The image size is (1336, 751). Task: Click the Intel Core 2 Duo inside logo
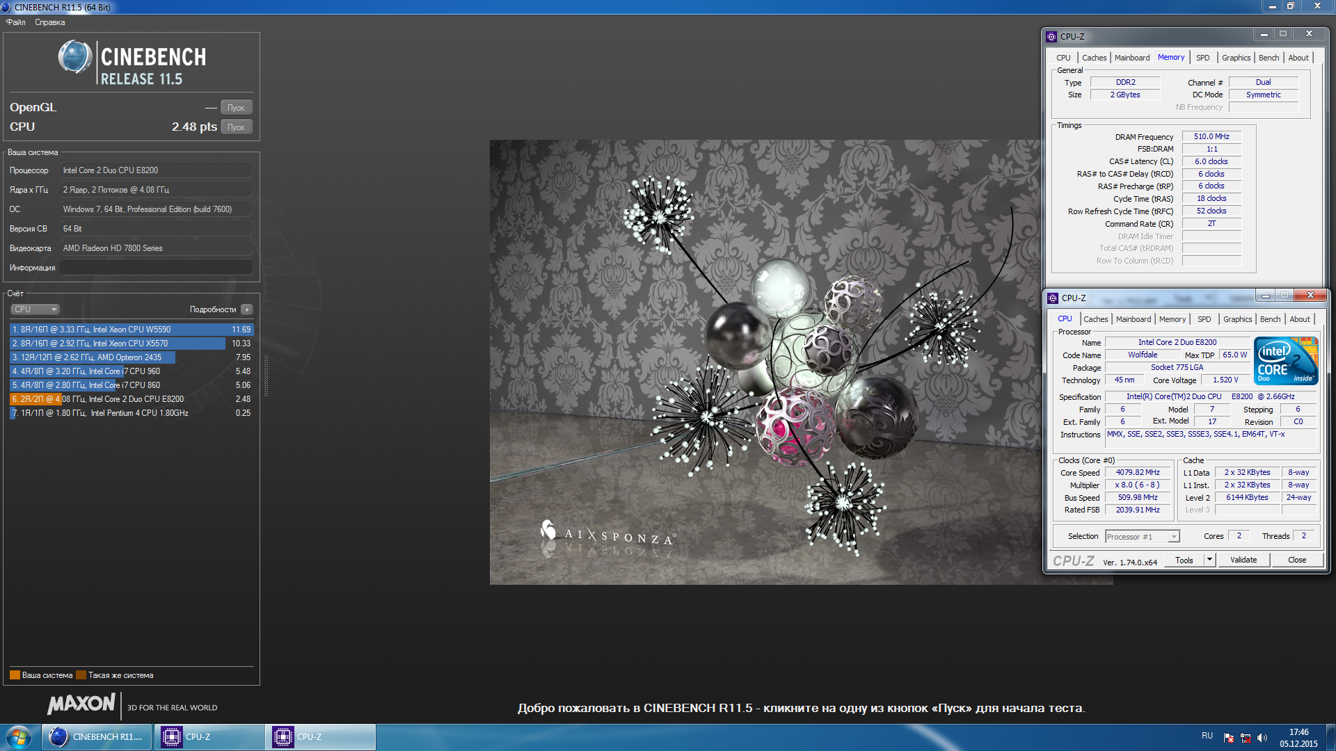[1286, 361]
